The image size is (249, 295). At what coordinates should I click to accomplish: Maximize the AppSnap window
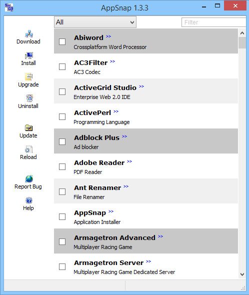217,6
